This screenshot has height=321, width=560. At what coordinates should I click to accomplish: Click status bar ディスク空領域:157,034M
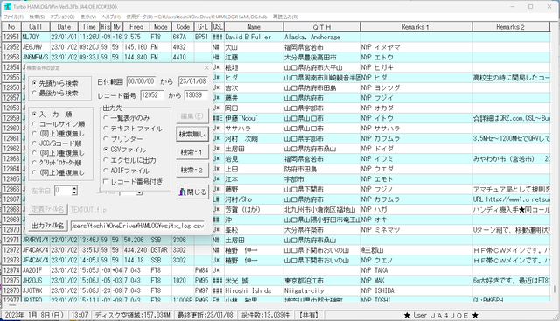(x=132, y=315)
